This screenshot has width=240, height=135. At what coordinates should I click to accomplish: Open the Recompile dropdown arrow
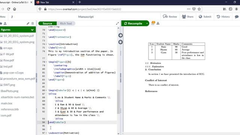pos(147,23)
